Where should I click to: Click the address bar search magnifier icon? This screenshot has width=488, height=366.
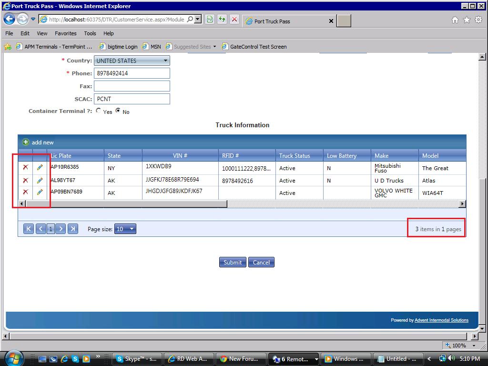[x=190, y=19]
